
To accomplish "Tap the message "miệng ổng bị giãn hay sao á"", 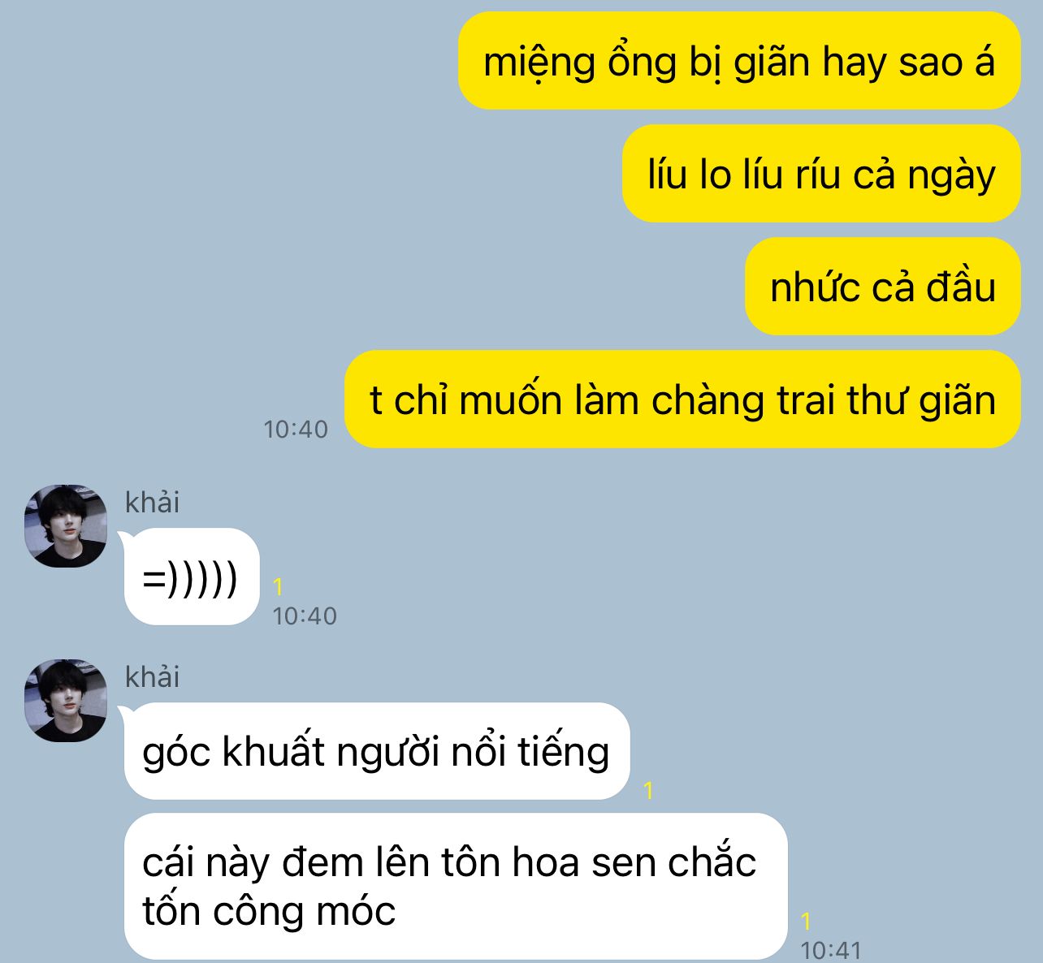I will [x=739, y=61].
